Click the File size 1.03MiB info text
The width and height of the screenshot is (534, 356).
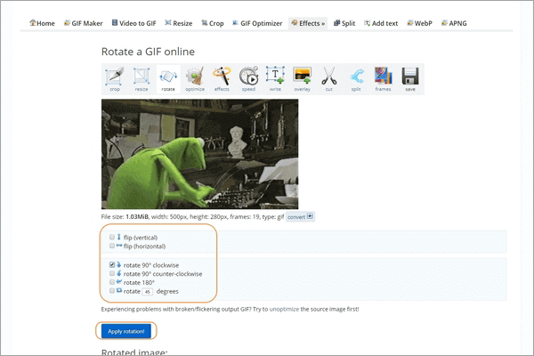pos(193,216)
